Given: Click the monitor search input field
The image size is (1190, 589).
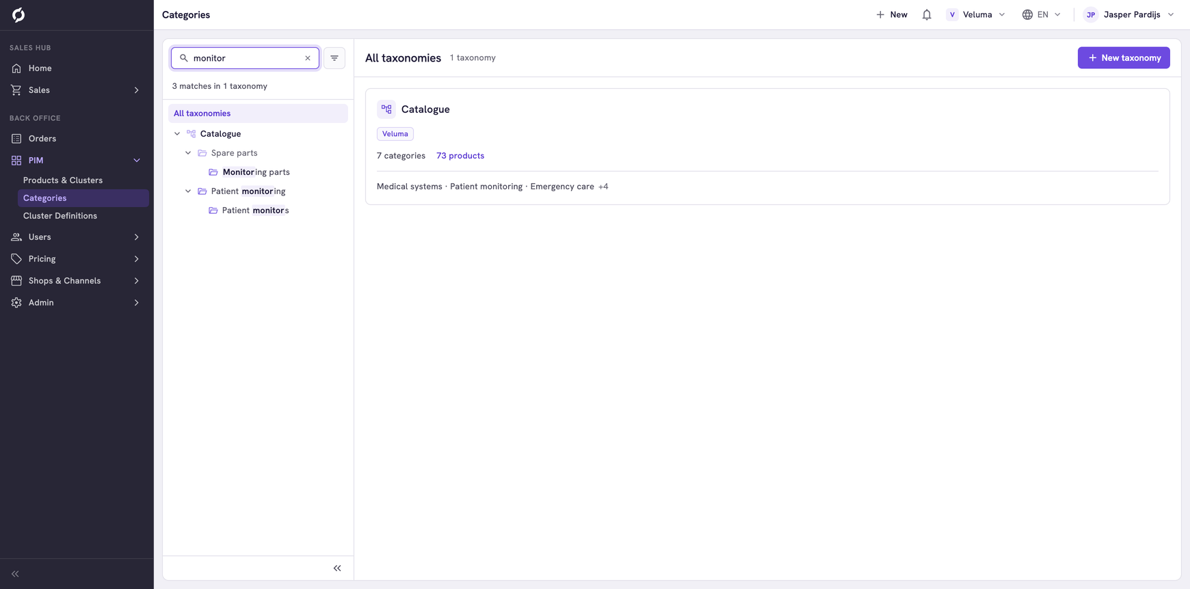Looking at the screenshot, I should tap(245, 58).
